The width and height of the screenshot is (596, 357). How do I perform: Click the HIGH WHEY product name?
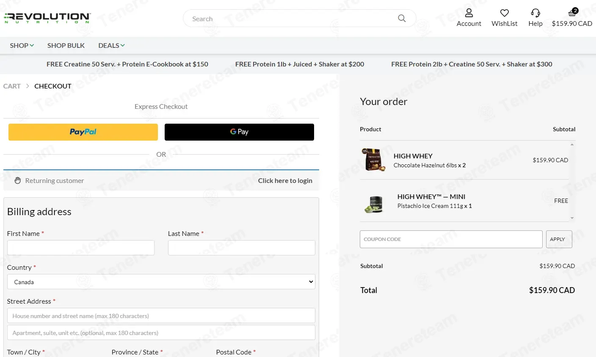413,156
